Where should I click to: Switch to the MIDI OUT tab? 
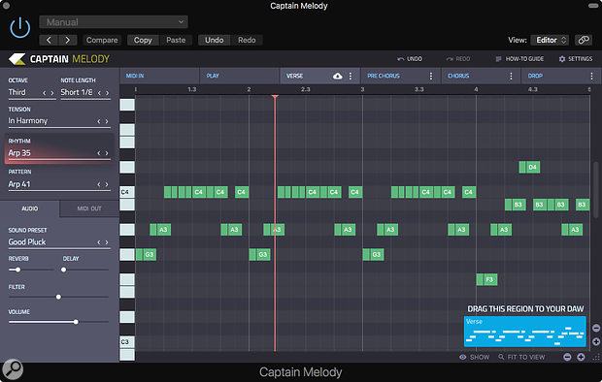point(89,208)
